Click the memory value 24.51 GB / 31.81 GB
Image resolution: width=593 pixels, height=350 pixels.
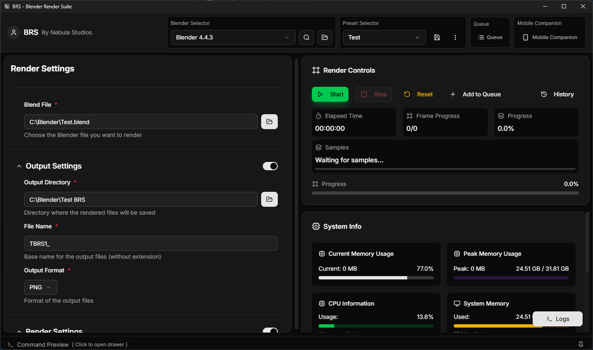[542, 269]
